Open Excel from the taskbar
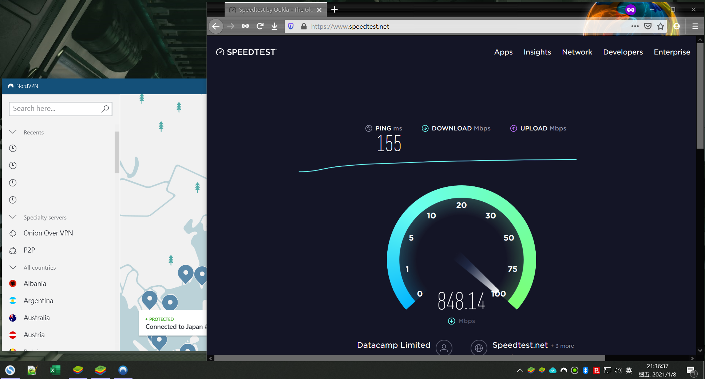Viewport: 705px width, 379px height. [55, 370]
